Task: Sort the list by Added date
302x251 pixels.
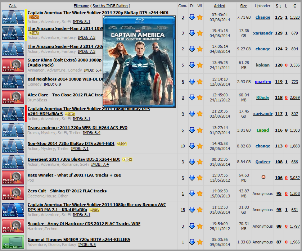Action: click(x=220, y=6)
